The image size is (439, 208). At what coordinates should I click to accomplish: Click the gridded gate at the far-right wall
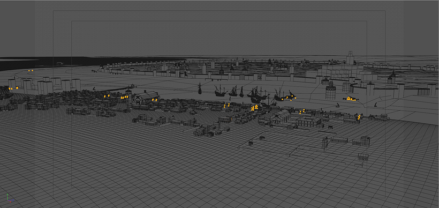pyautogui.click(x=423, y=92)
